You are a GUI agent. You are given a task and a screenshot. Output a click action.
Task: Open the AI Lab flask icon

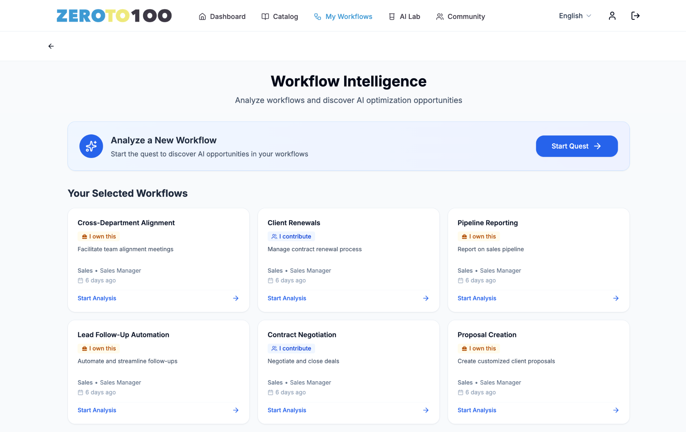point(392,16)
